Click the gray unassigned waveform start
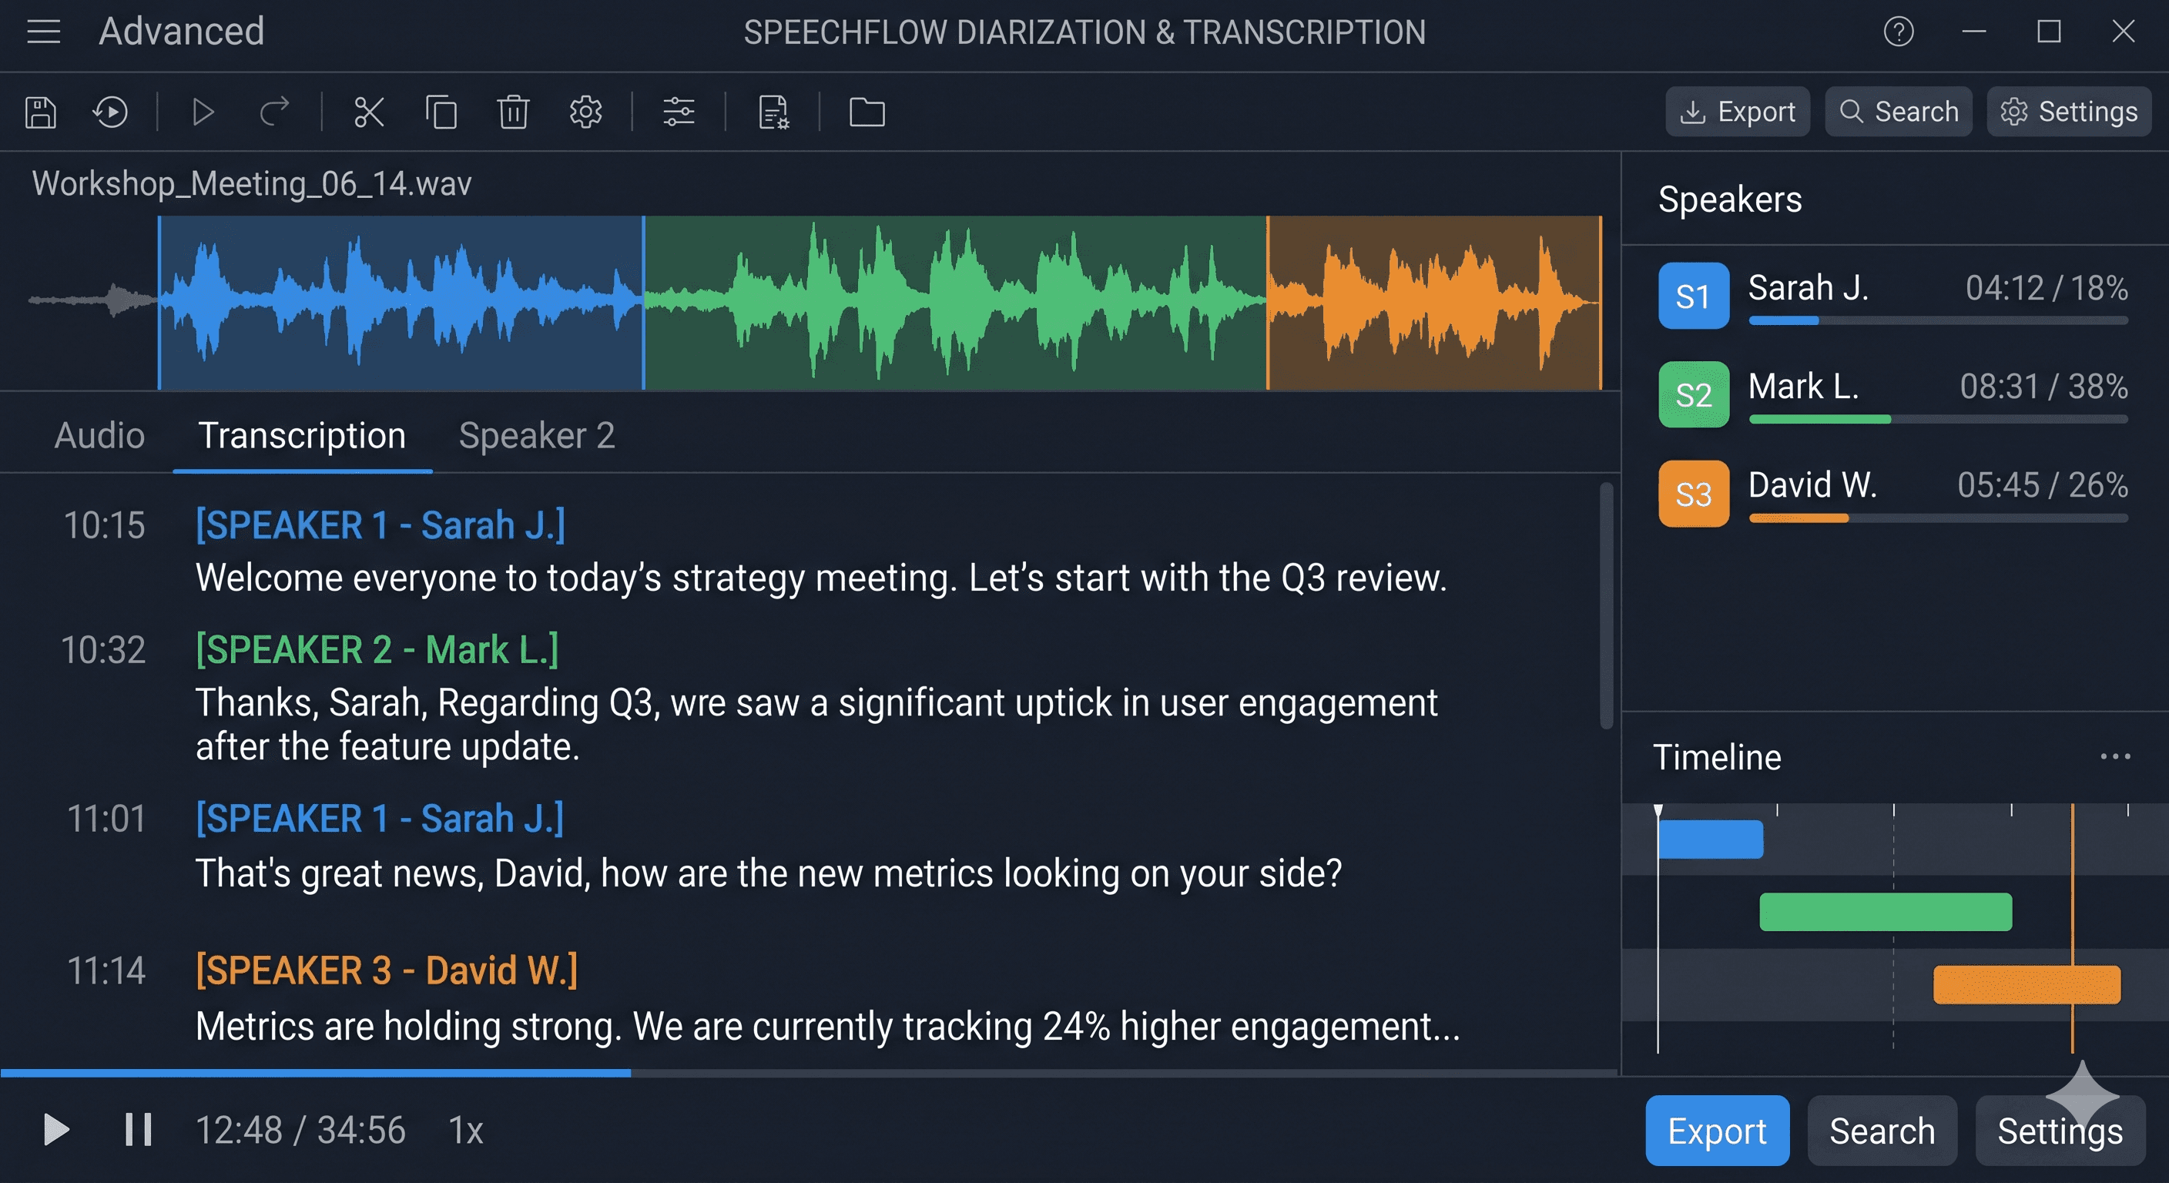This screenshot has height=1183, width=2169. pyautogui.click(x=91, y=300)
